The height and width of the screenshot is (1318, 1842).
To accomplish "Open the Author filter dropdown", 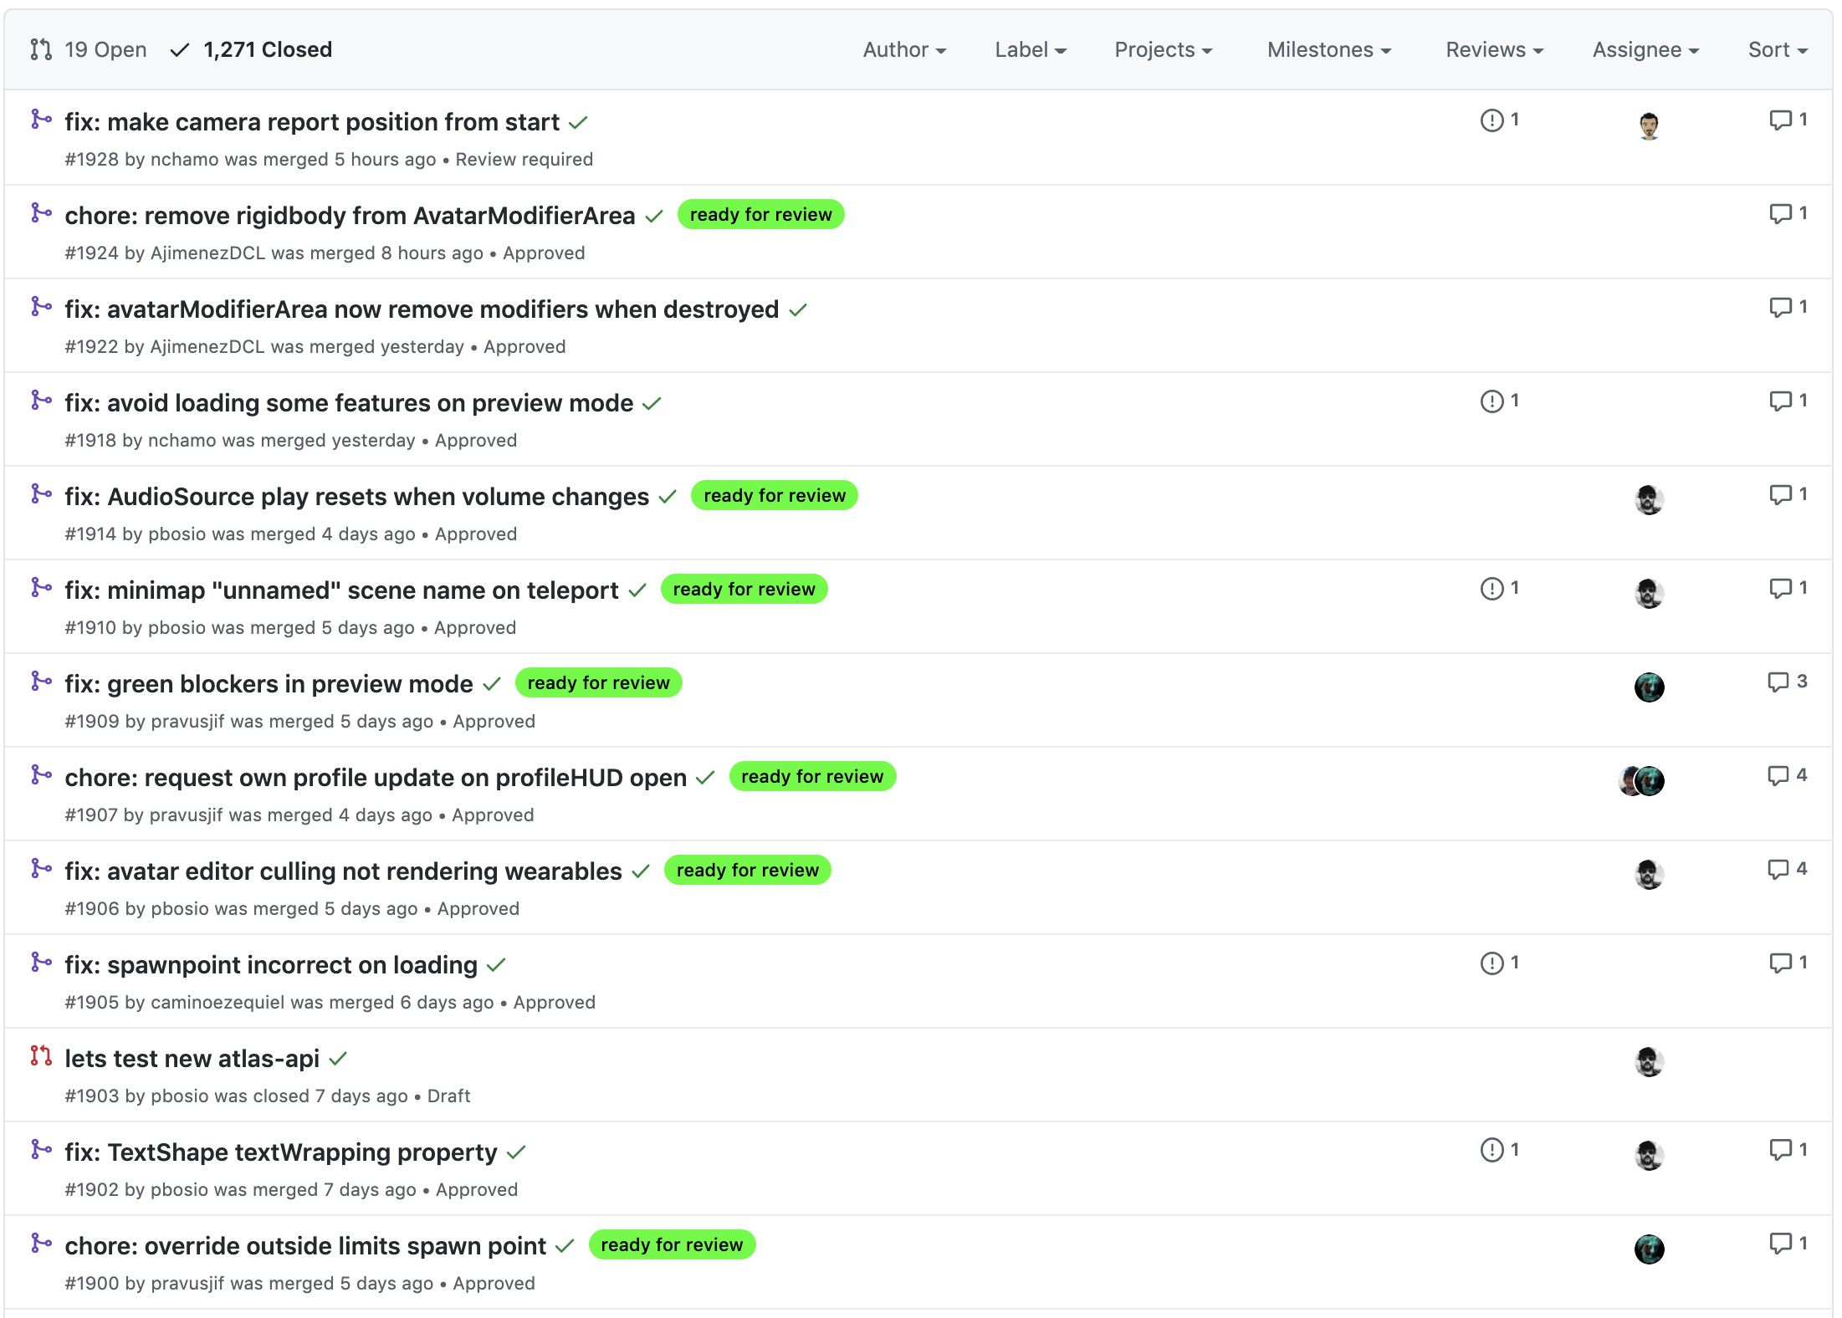I will [904, 50].
